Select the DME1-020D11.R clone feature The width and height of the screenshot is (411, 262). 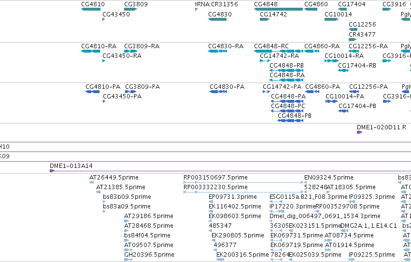(x=359, y=132)
